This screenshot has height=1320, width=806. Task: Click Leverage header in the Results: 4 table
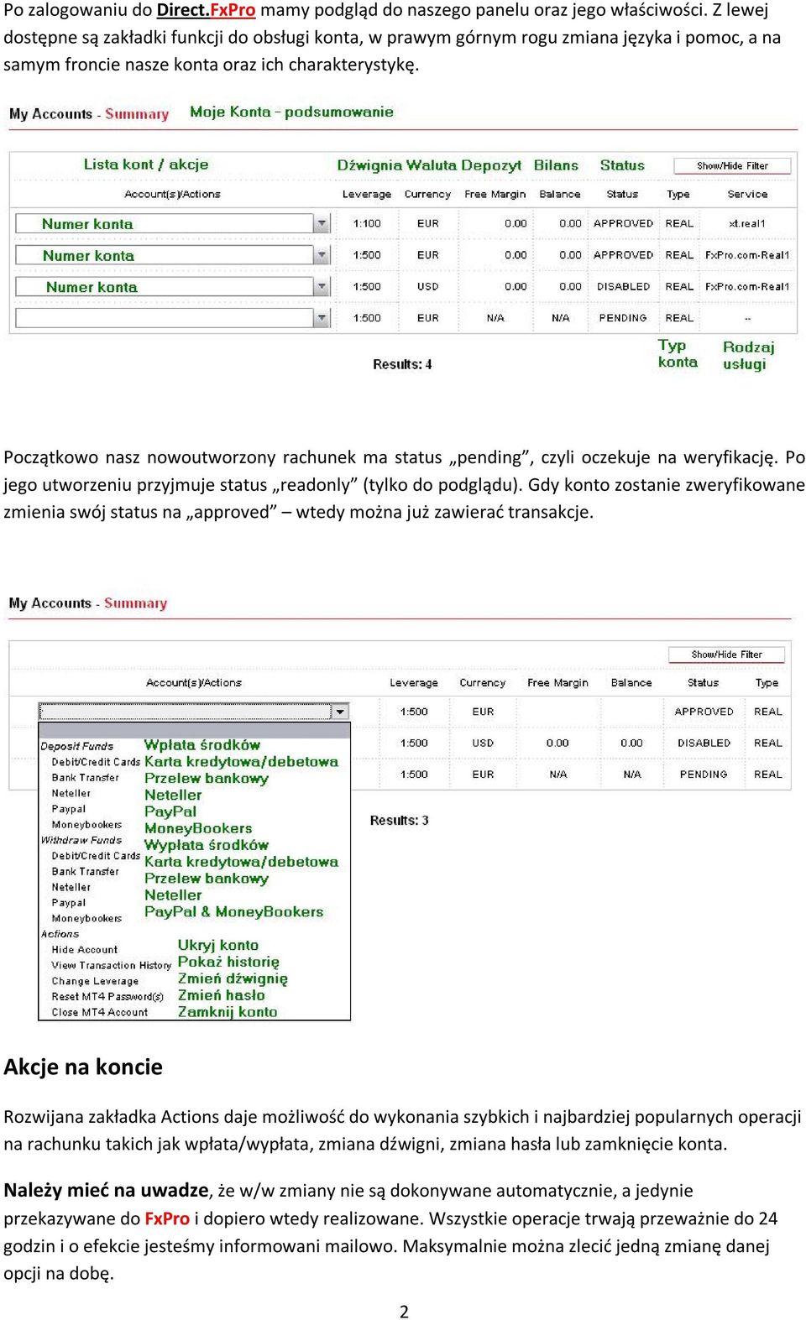(367, 194)
